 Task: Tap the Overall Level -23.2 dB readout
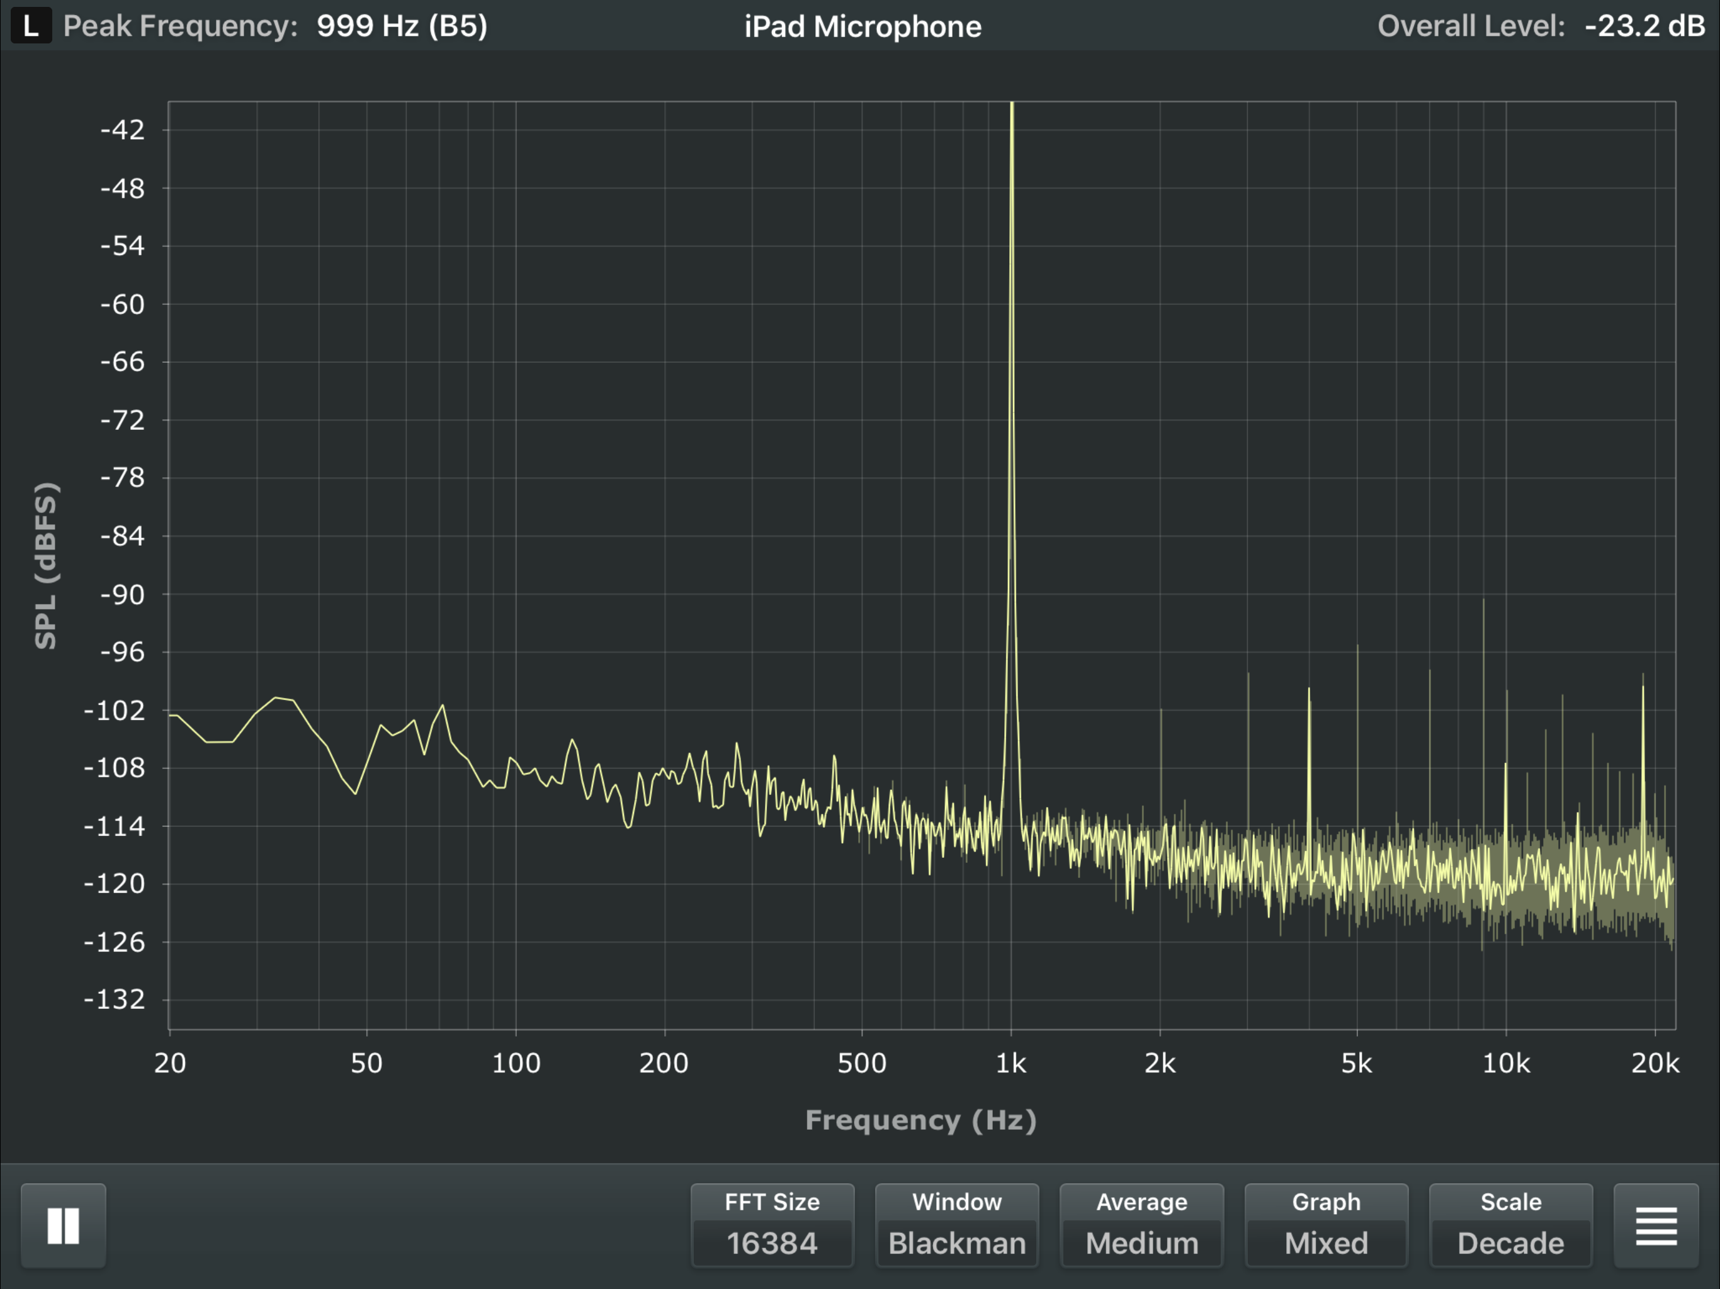click(x=1644, y=26)
